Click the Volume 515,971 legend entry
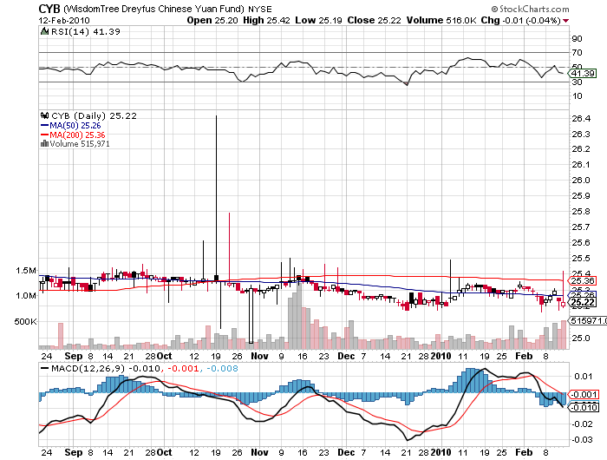The height and width of the screenshot is (460, 607). (x=80, y=144)
